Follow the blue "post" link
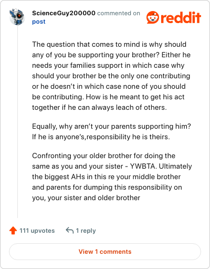Image resolution: width=210 pixels, height=269 pixels. click(39, 22)
